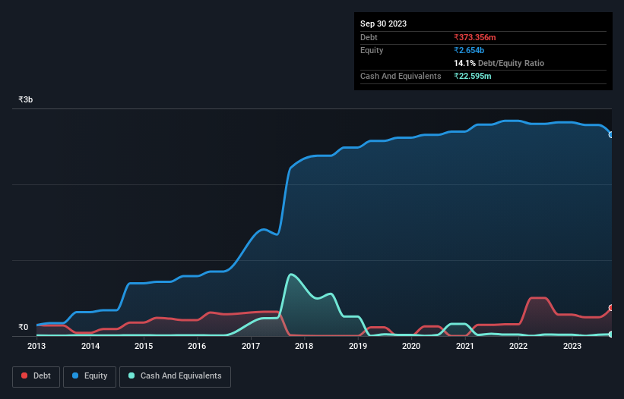
Task: Click the 14.1% Debt/Equity Ratio text
Action: click(x=499, y=63)
